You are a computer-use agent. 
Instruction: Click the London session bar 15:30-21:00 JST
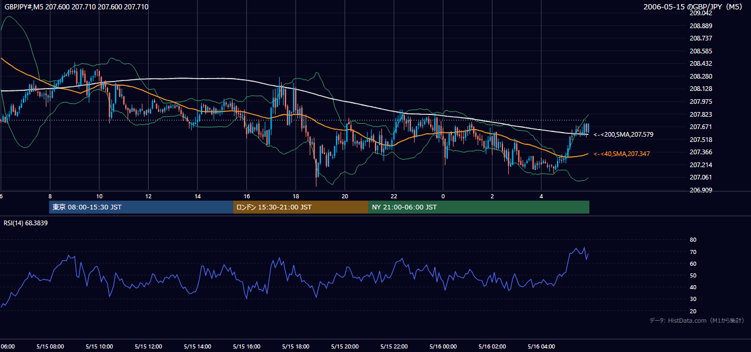pyautogui.click(x=301, y=207)
